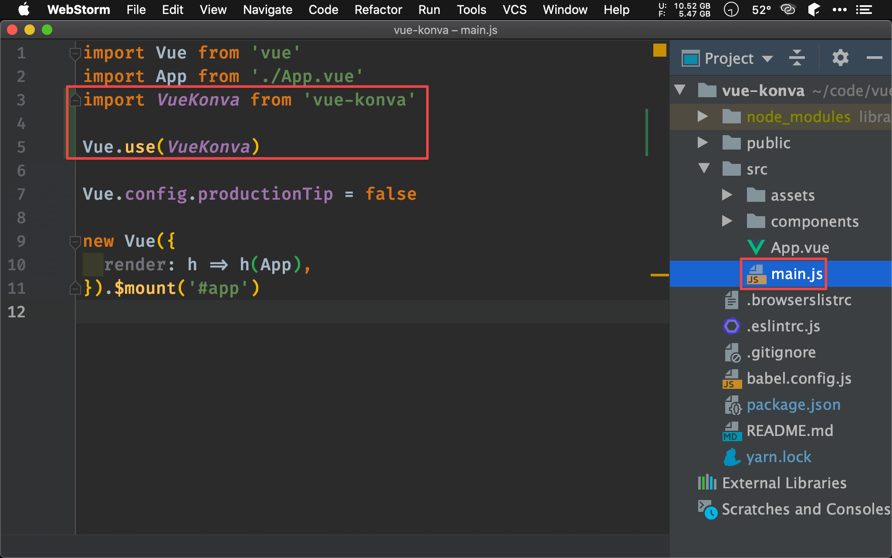The width and height of the screenshot is (892, 558).
Task: Select the node_modules folder row
Action: coord(781,116)
